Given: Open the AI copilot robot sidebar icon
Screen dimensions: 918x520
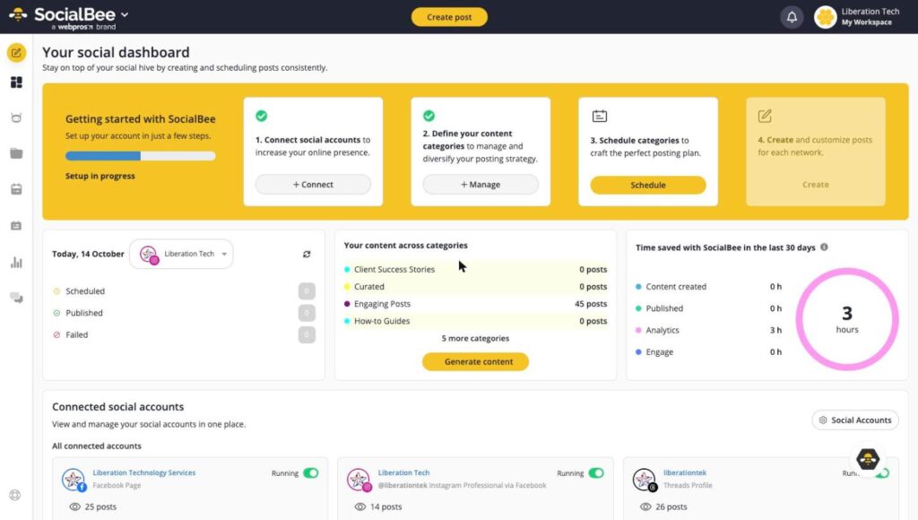Looking at the screenshot, I should tap(16, 117).
